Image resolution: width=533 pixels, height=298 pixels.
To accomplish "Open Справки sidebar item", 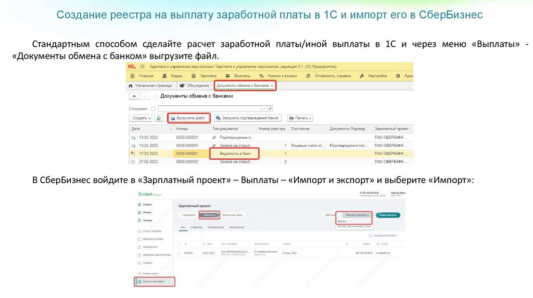I will click(x=145, y=263).
